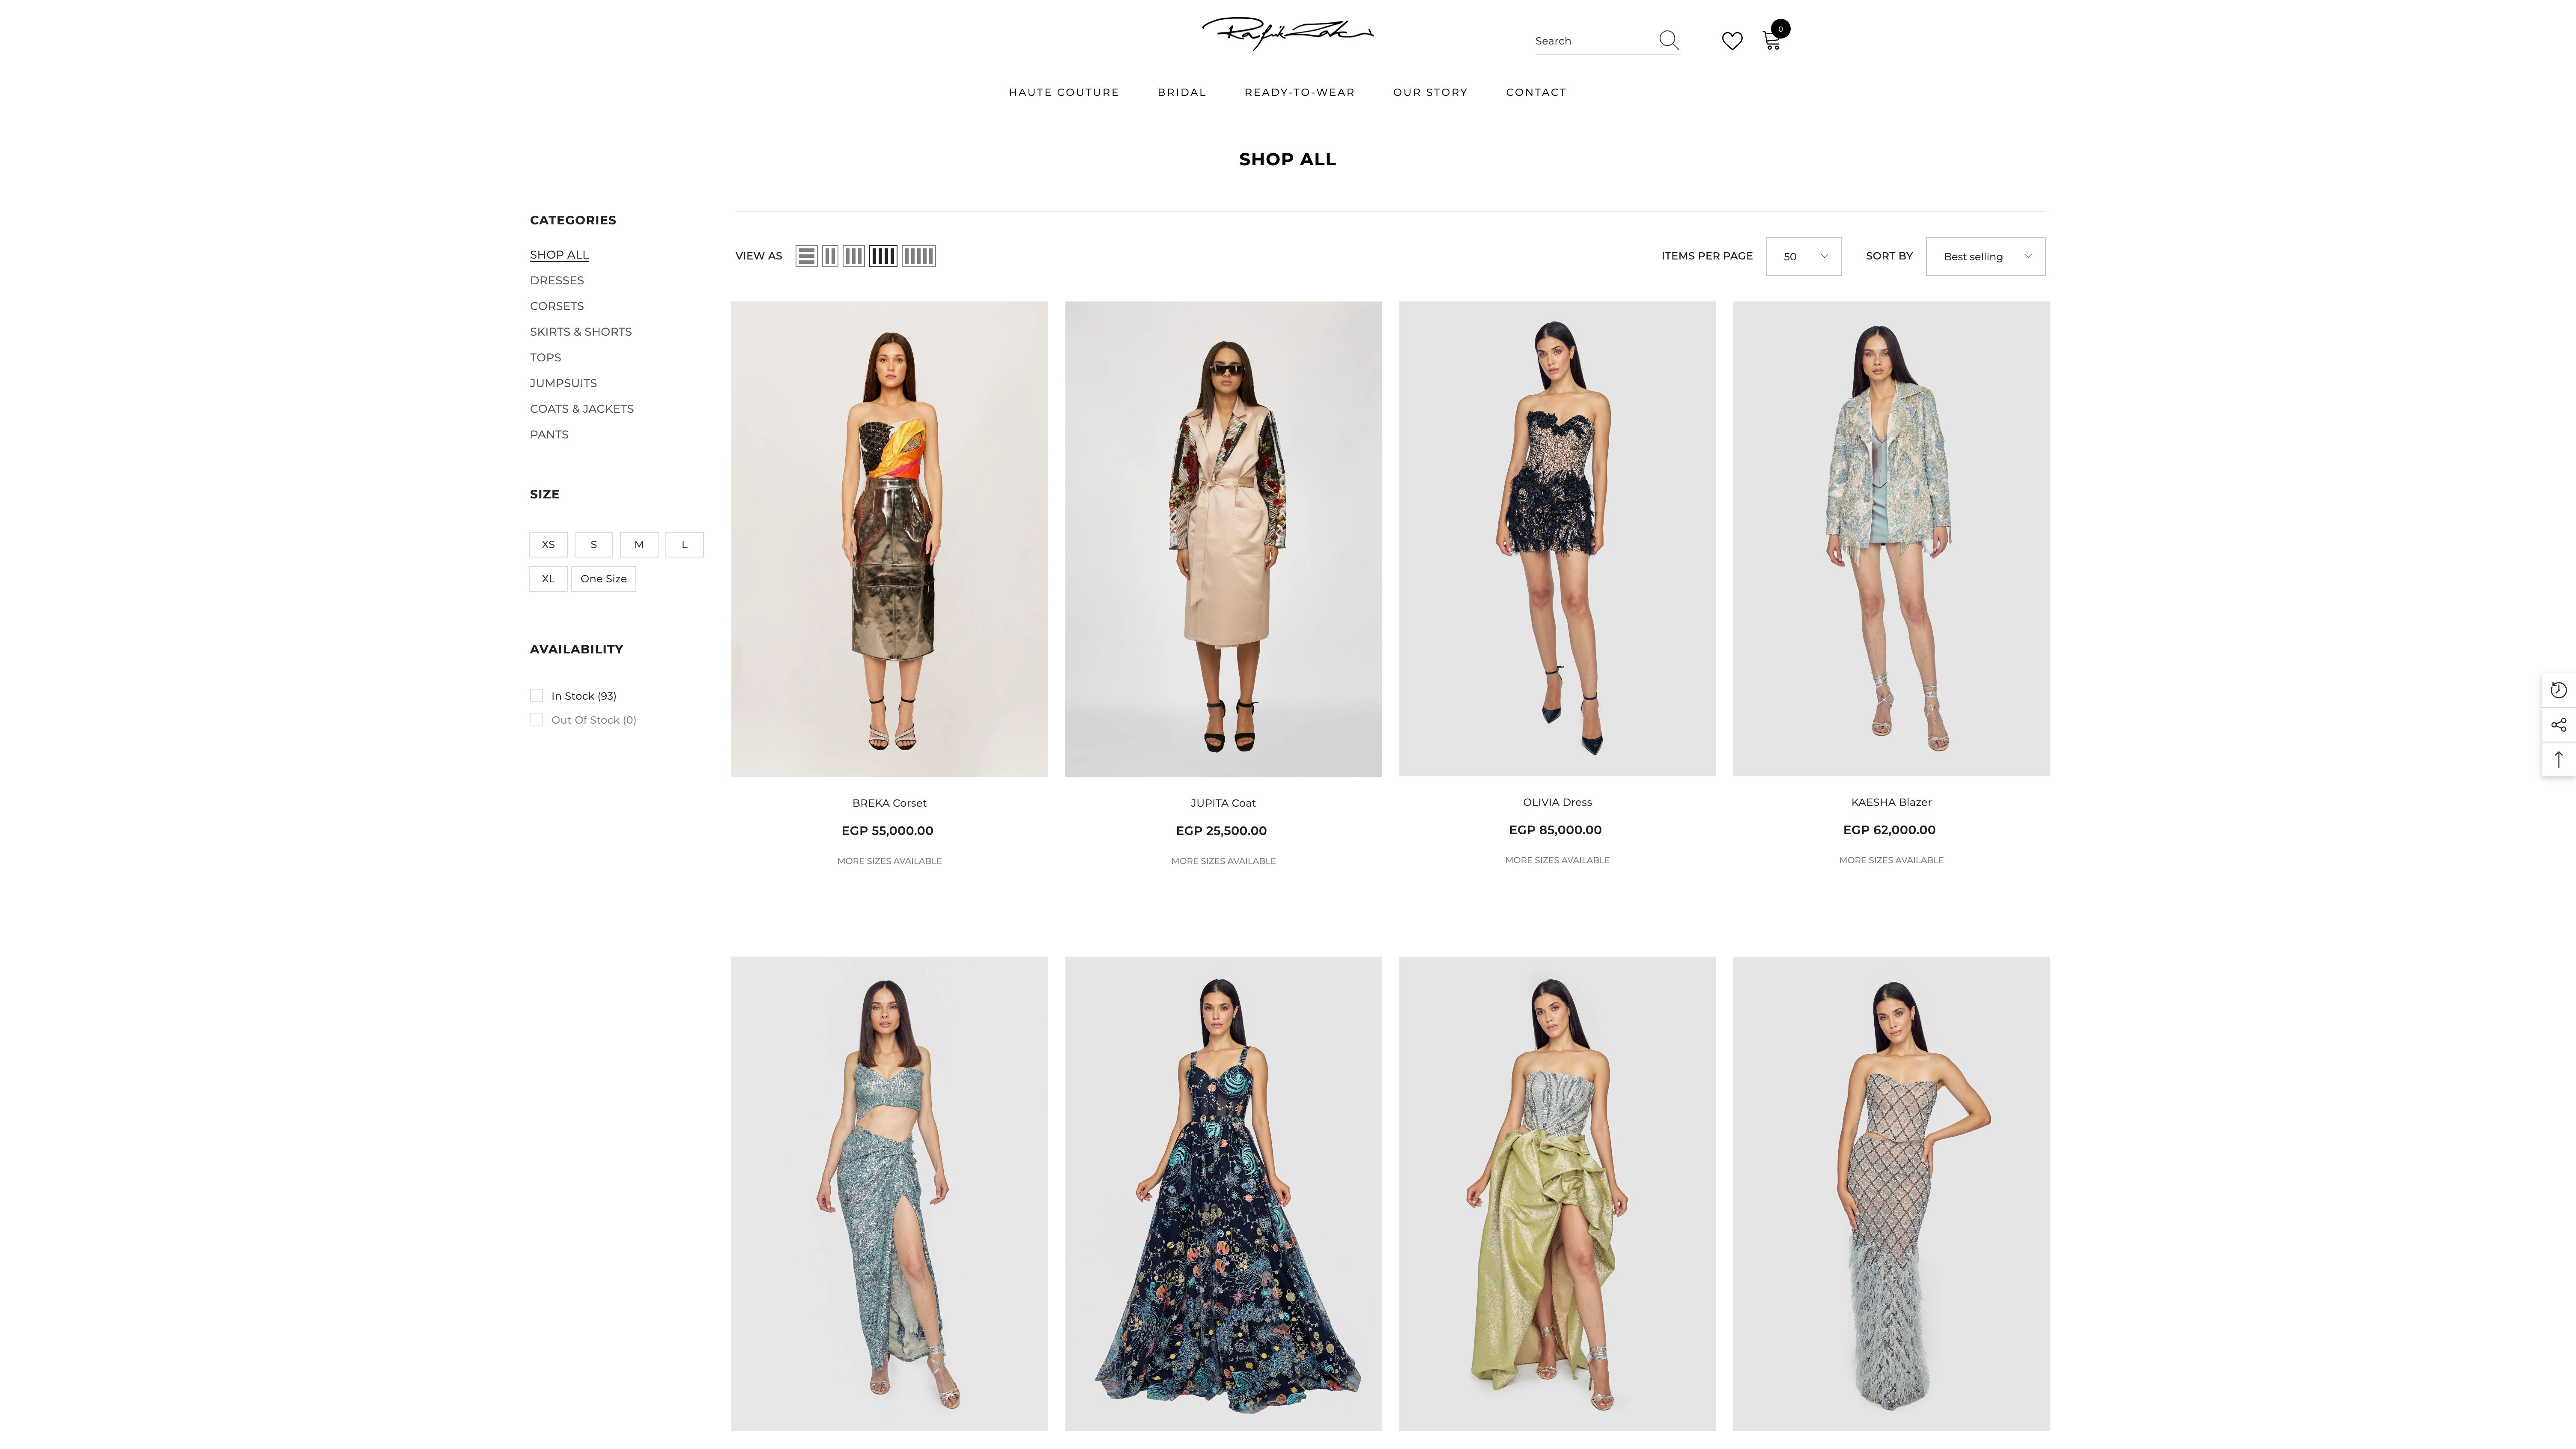Viewport: 2576px width, 1449px height.
Task: Open the wishlist heart icon
Action: pyautogui.click(x=1733, y=41)
